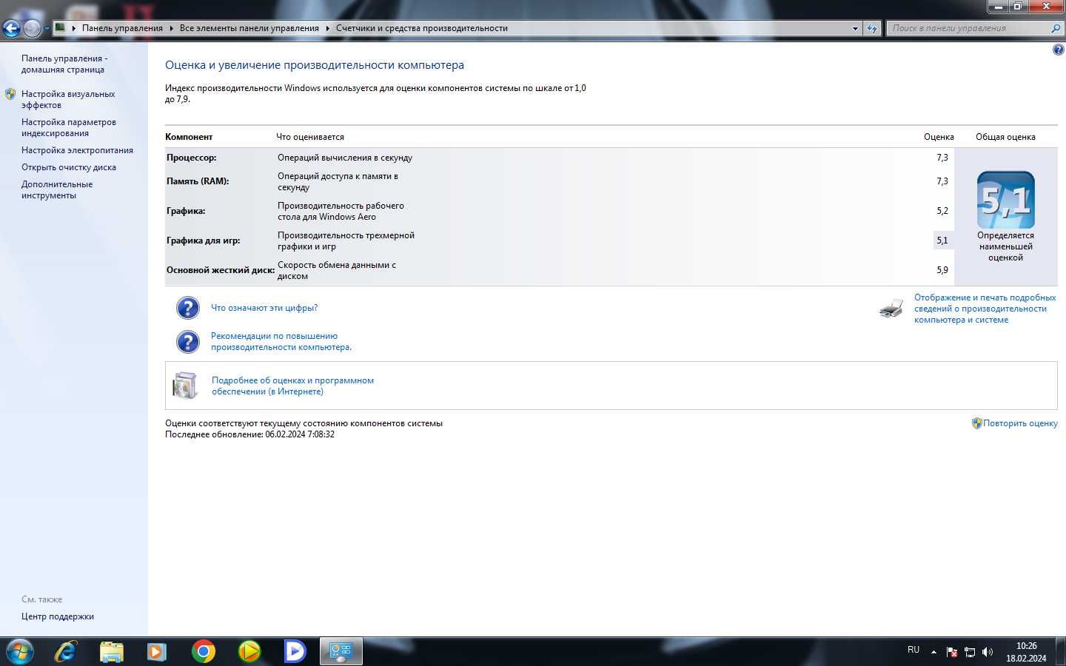Open 'Настройка электропитания' link
Viewport: 1066px width, 666px height.
pyautogui.click(x=77, y=150)
